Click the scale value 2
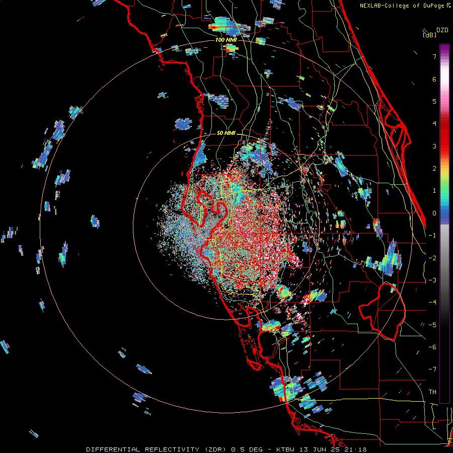Viewport: 453px width, 453px height. [434, 169]
